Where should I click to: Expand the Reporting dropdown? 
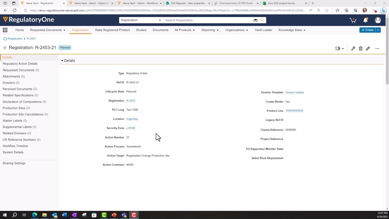210,30
